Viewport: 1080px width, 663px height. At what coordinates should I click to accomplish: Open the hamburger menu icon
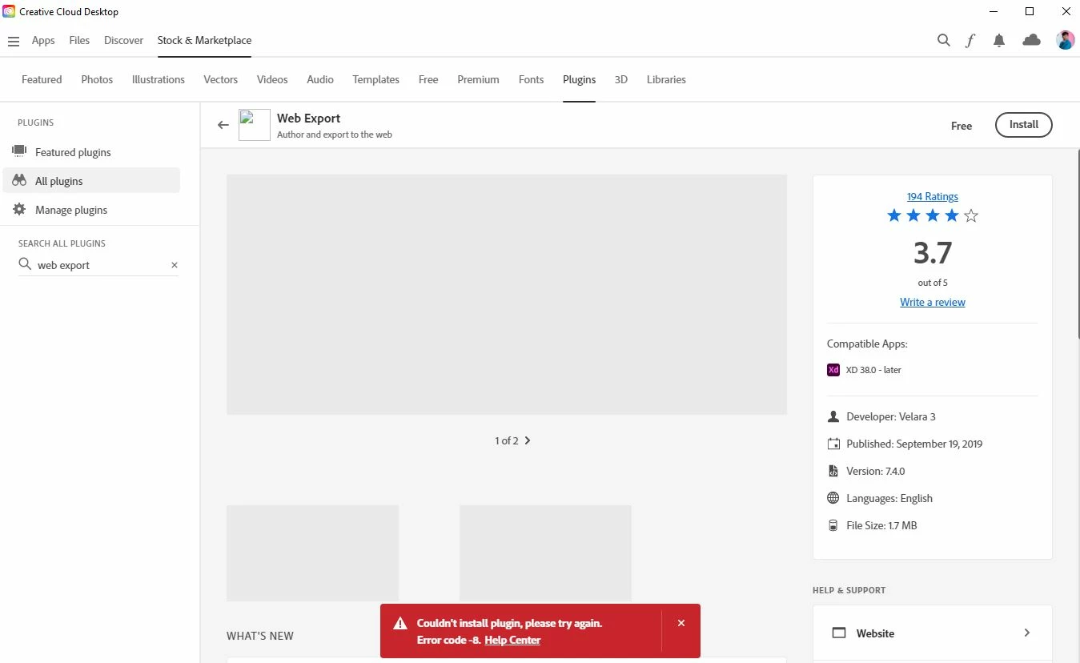13,41
